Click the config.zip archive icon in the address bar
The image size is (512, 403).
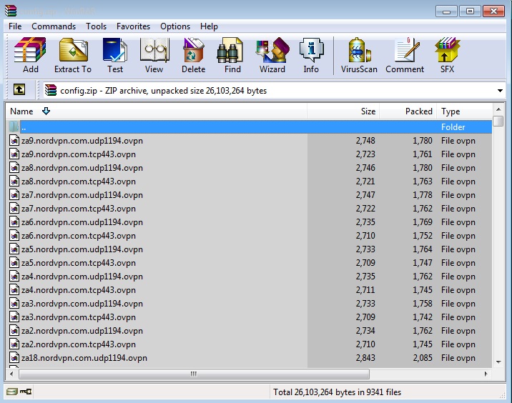point(51,90)
